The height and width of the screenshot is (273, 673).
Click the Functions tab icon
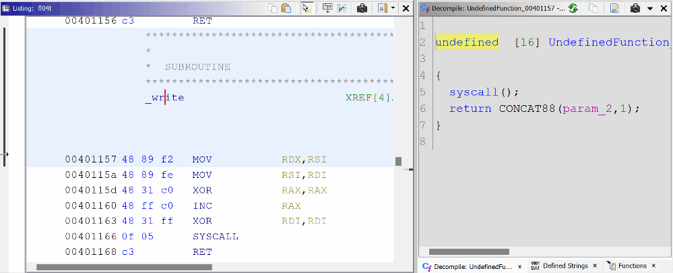[x=612, y=266]
